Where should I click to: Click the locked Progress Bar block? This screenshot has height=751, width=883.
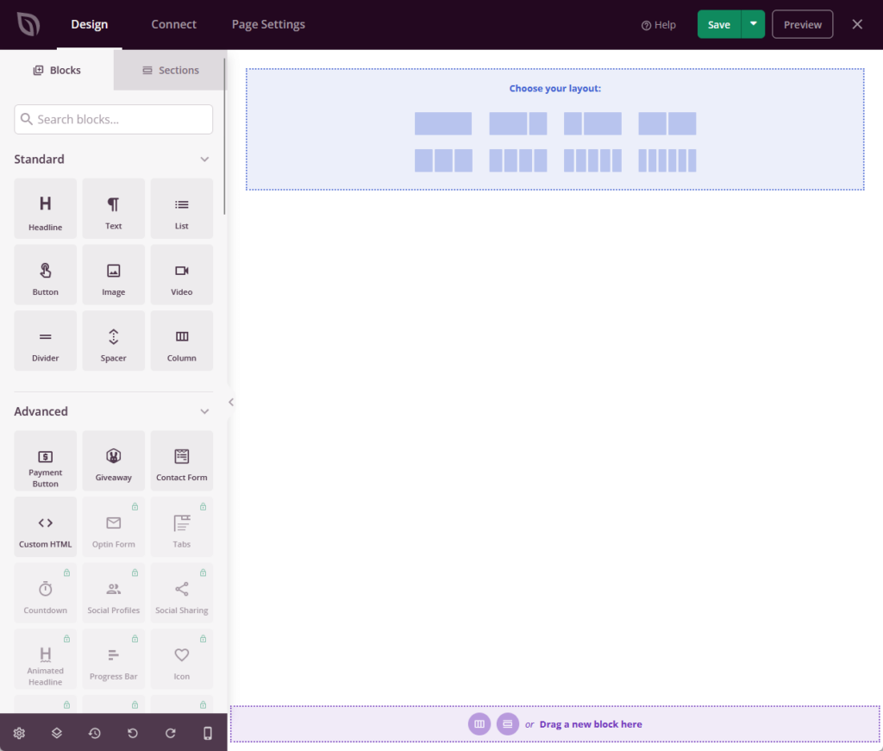pos(113,660)
